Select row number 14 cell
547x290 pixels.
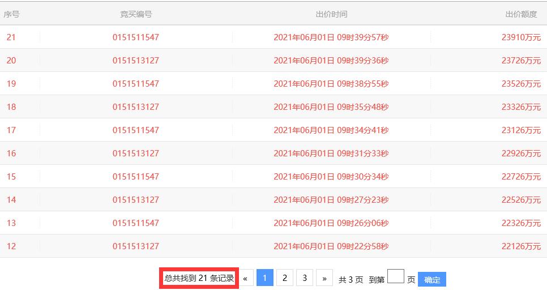pyautogui.click(x=11, y=199)
